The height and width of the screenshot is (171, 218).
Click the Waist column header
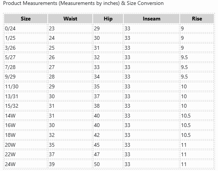coord(70,19)
